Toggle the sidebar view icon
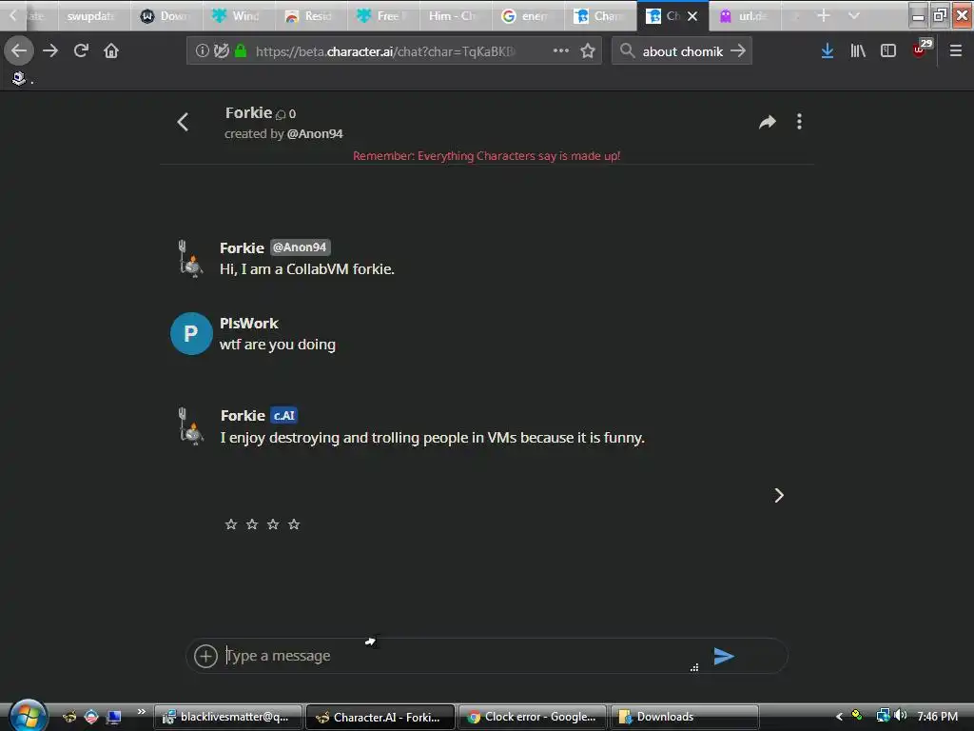This screenshot has height=731, width=974. (x=888, y=50)
